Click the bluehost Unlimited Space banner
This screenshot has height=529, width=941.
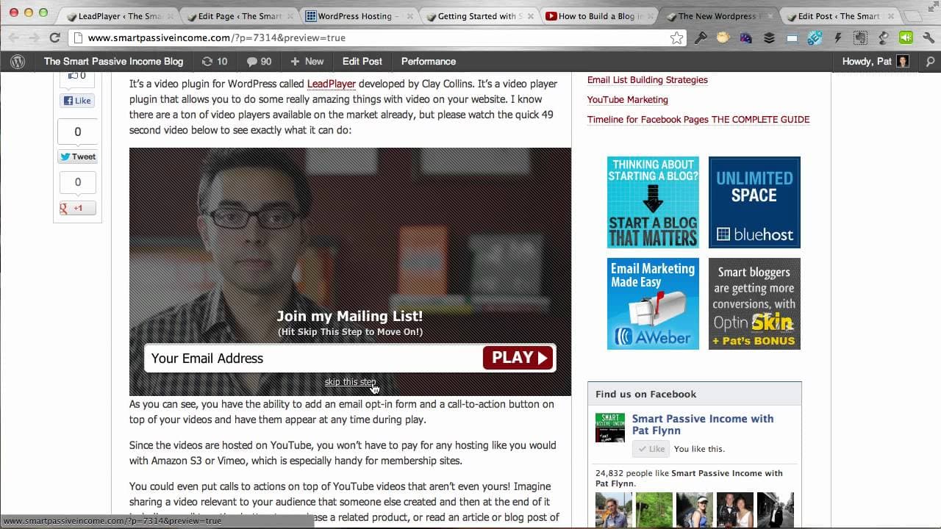tap(754, 202)
